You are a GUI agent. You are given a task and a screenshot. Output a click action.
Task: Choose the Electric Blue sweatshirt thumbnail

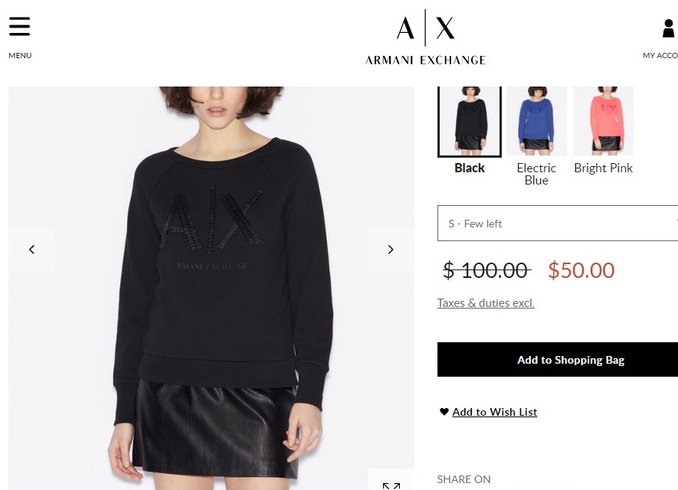pyautogui.click(x=536, y=120)
